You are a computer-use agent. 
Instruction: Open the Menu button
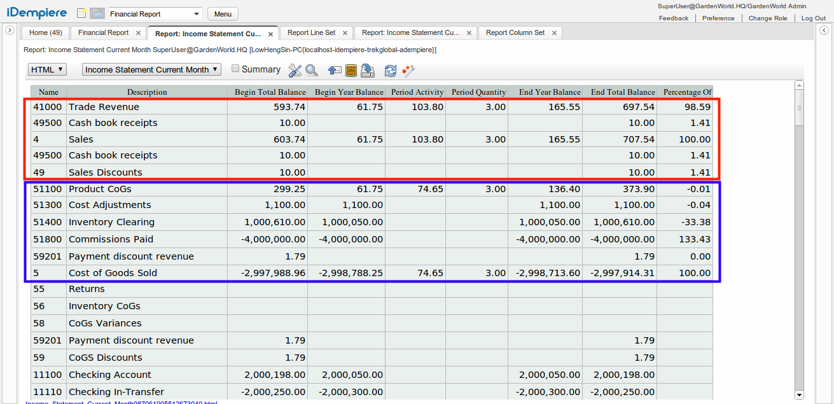tap(222, 13)
